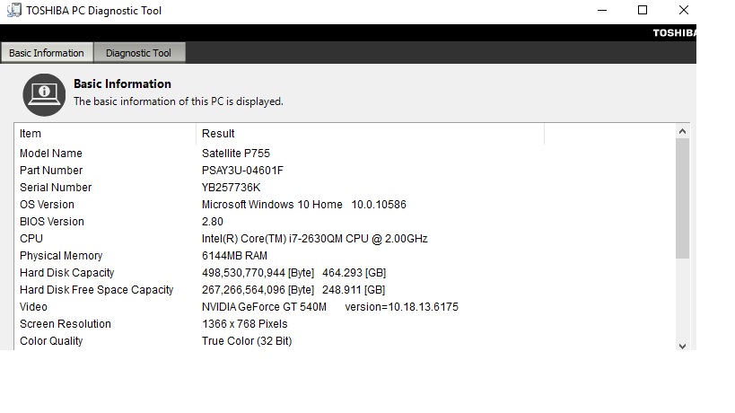Select the PSAY3U-04601F part number value
Screen dimensions: 735x413
242,171
